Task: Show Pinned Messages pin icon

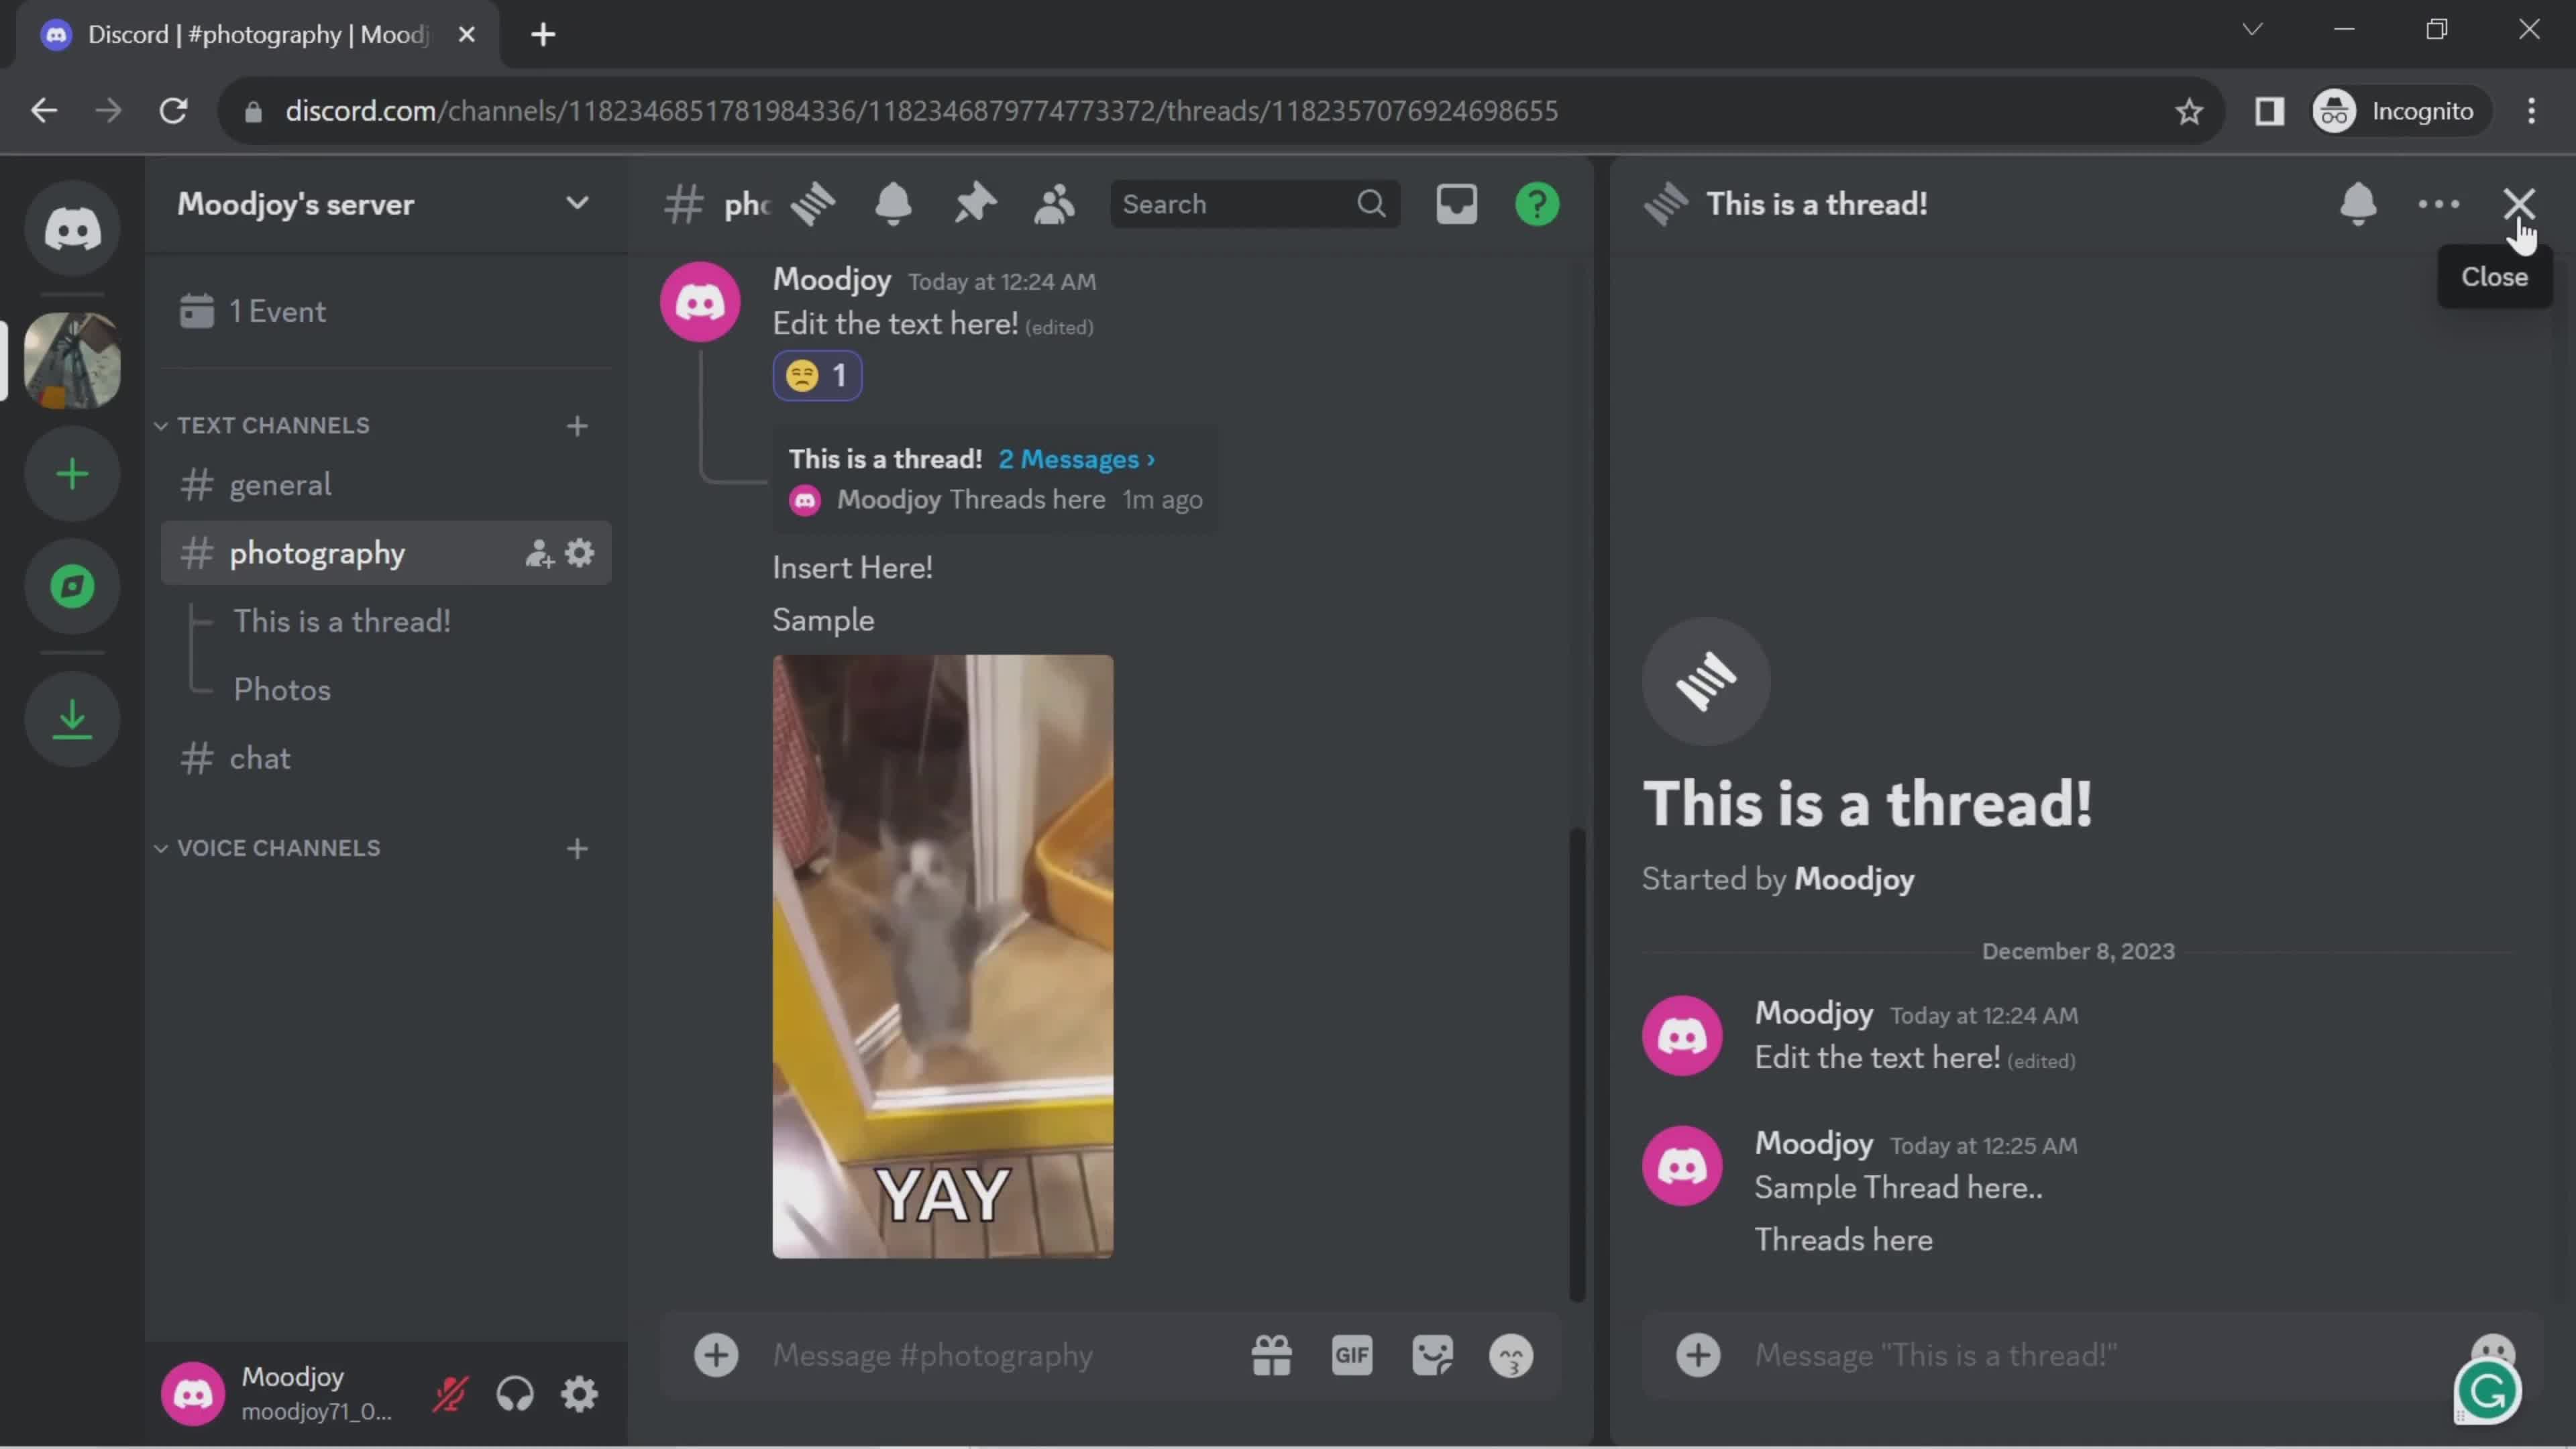Action: pyautogui.click(x=975, y=204)
